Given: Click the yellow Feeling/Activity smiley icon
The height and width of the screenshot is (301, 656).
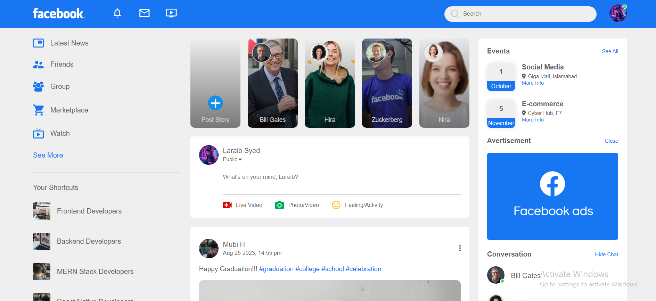Looking at the screenshot, I should coord(336,205).
